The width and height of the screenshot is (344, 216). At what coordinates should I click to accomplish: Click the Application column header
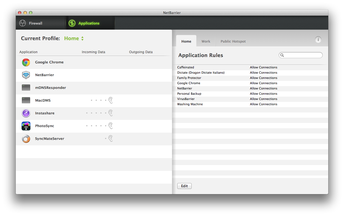pos(28,52)
